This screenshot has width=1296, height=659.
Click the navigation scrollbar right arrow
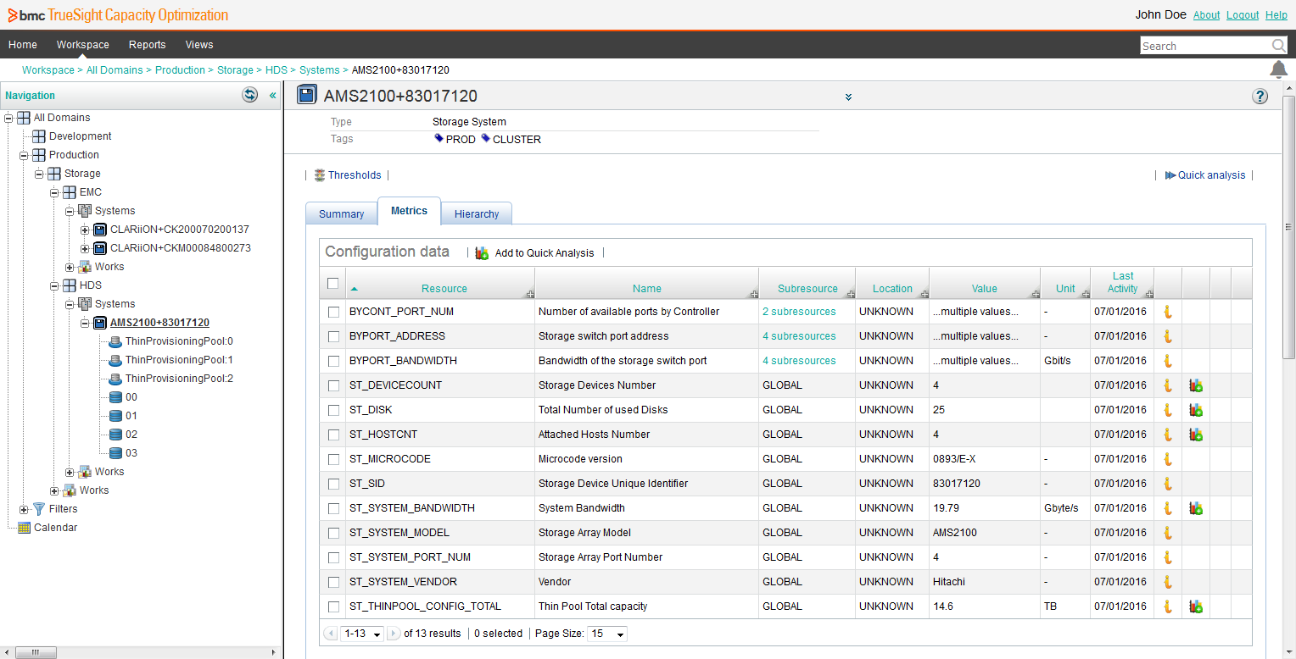pyautogui.click(x=273, y=652)
